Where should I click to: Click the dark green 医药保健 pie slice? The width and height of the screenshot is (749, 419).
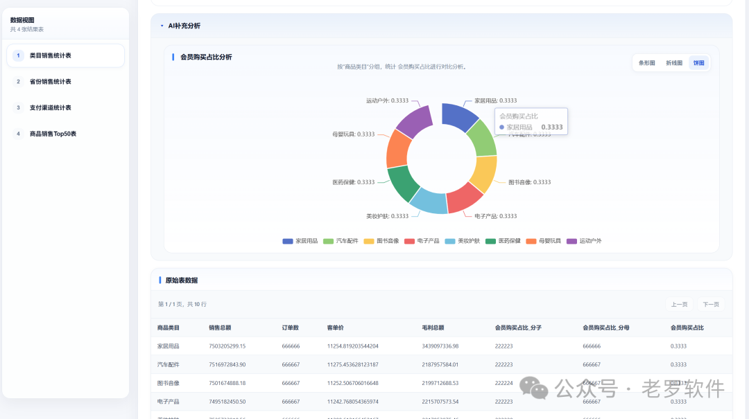402,184
